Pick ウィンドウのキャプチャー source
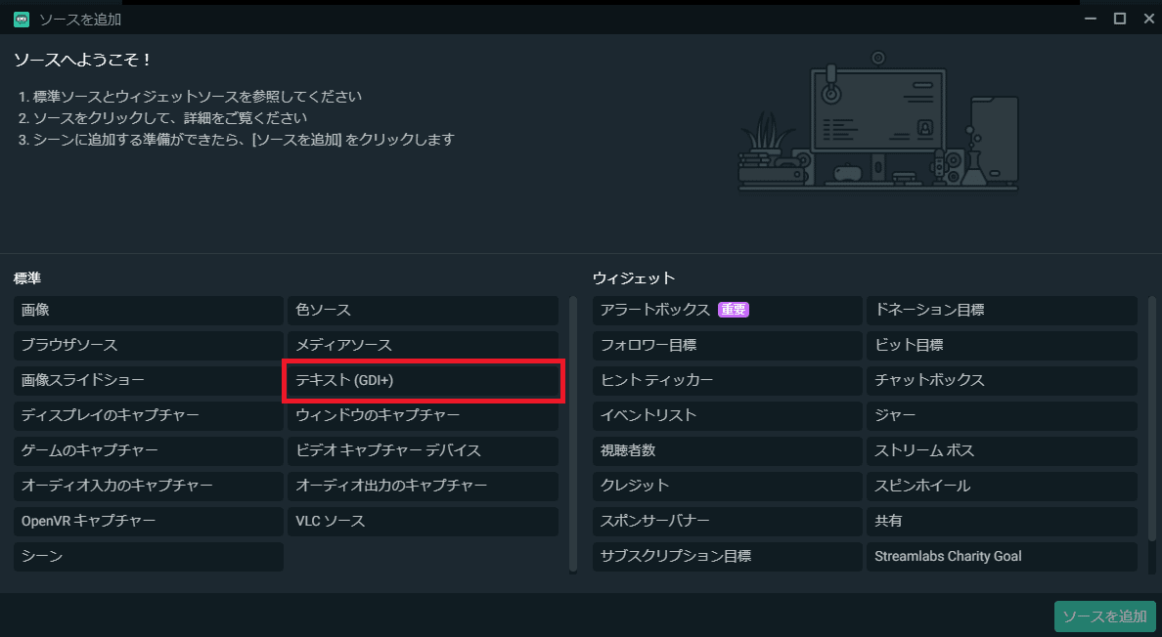This screenshot has width=1162, height=637. (x=423, y=416)
